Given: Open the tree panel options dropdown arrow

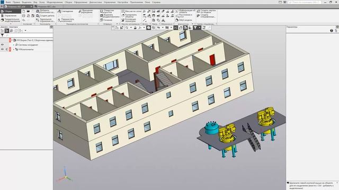Looking at the screenshot, I should (x=25, y=31).
